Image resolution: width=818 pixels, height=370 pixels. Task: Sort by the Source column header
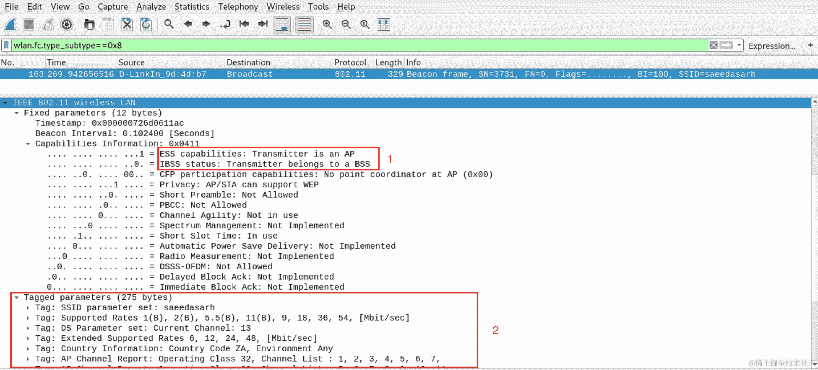click(171, 62)
